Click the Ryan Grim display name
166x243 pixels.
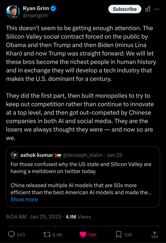point(36,8)
